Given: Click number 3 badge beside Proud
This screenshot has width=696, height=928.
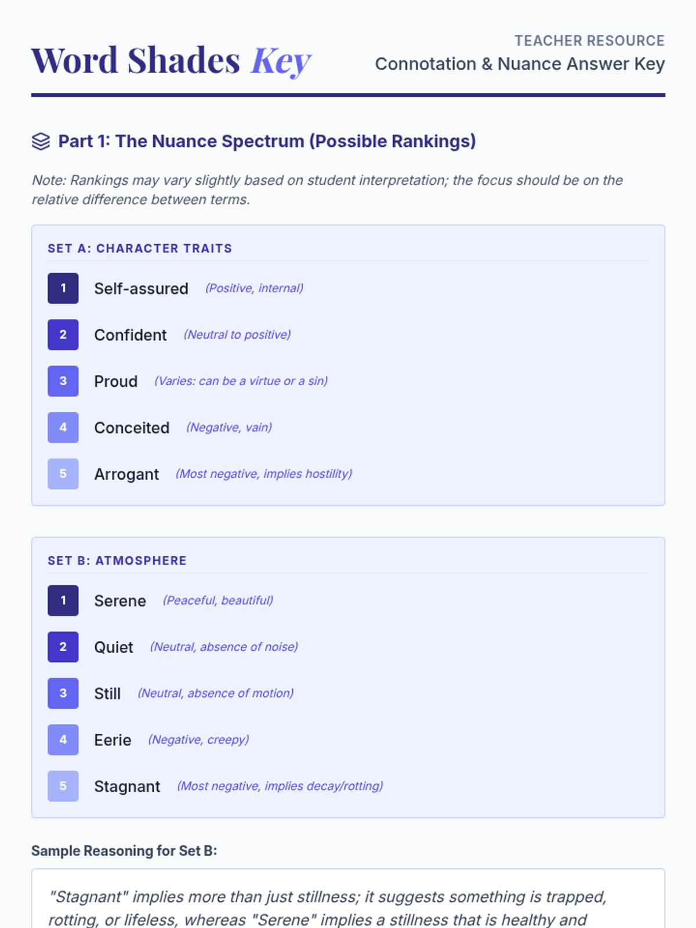Looking at the screenshot, I should (63, 381).
